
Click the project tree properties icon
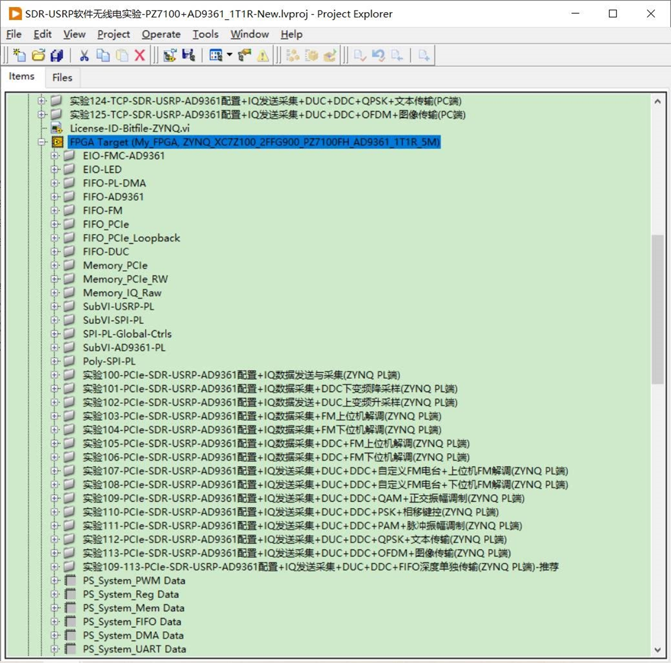tap(170, 55)
